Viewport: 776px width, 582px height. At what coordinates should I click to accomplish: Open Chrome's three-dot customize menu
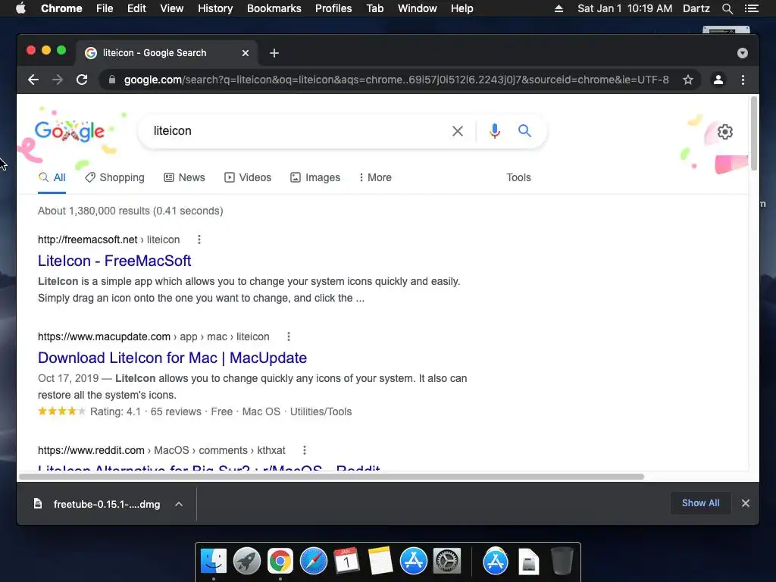pyautogui.click(x=743, y=80)
